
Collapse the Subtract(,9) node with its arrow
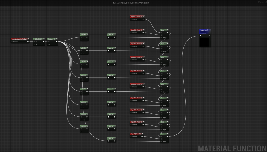pyautogui.click(x=57, y=39)
